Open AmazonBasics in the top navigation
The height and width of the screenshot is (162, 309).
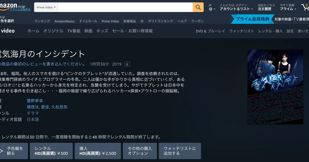[x=65, y=21]
